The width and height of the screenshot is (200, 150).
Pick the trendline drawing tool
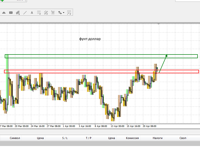point(25,12)
